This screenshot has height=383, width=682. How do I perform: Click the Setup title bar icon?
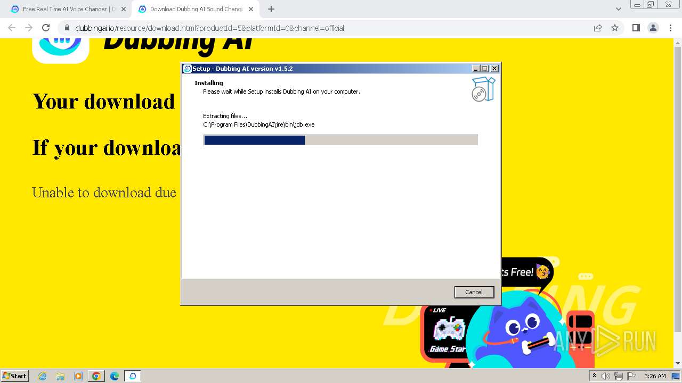[188, 69]
